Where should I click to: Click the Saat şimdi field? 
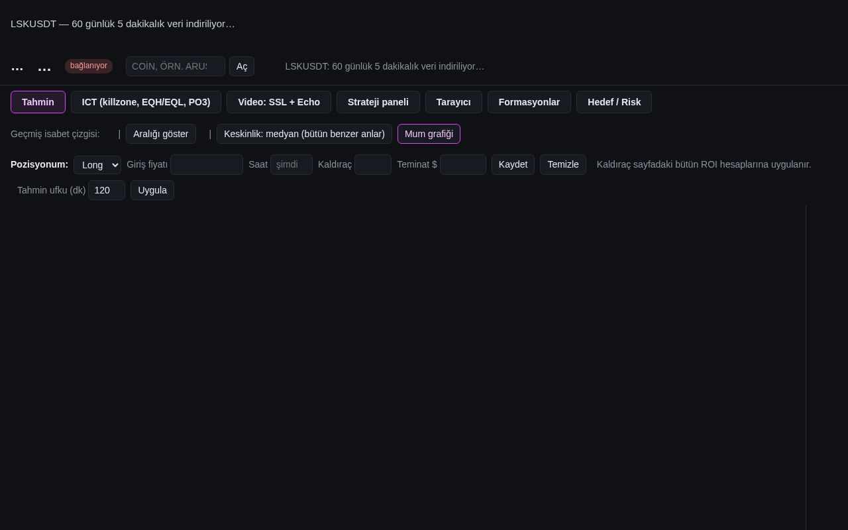point(291,164)
